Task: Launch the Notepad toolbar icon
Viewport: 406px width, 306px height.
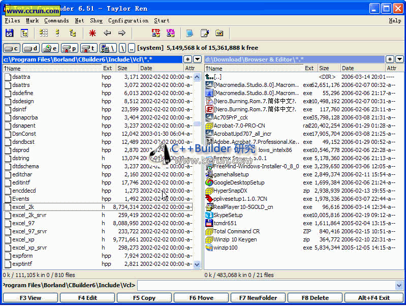Action: point(205,34)
